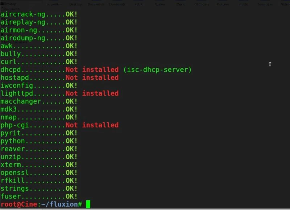Click the awk status line
The height and width of the screenshot is (210, 290).
(39, 46)
